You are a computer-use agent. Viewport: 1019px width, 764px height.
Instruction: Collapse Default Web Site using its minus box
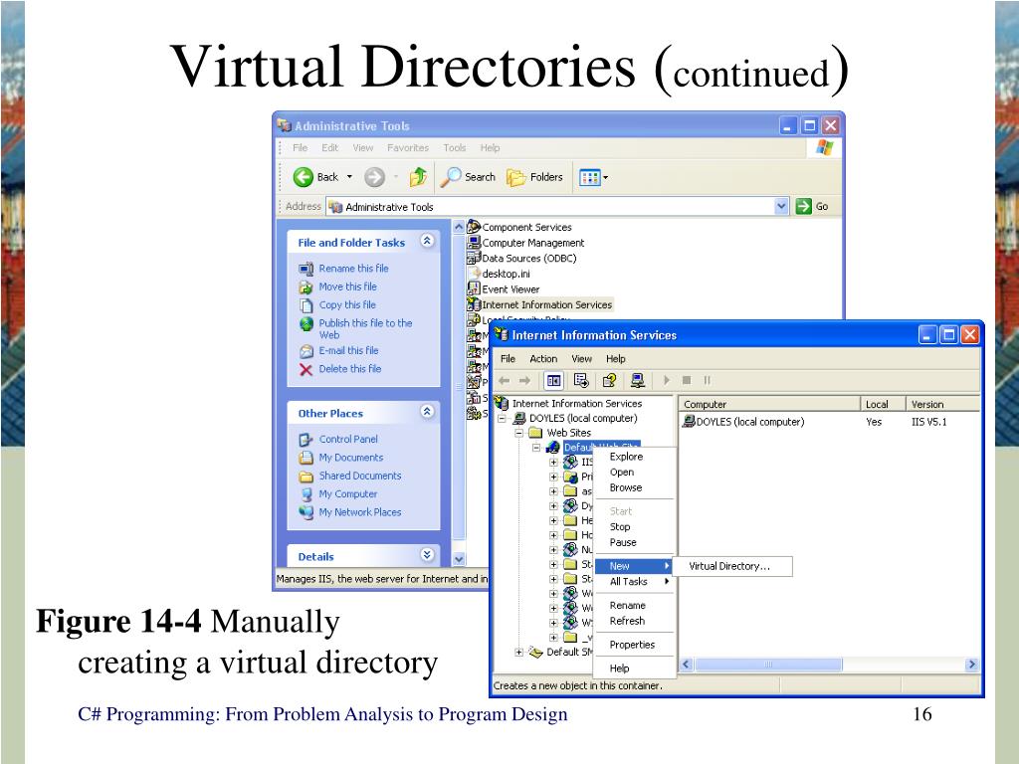coord(536,448)
